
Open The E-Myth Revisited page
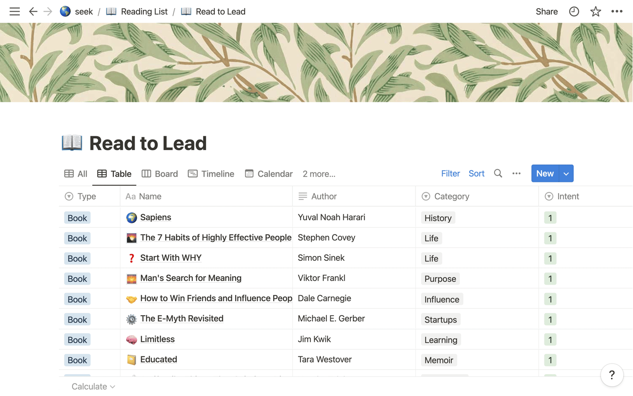point(182,319)
